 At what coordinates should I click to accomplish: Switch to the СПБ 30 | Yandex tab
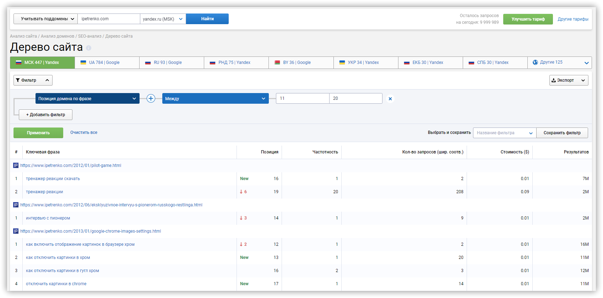tap(495, 63)
